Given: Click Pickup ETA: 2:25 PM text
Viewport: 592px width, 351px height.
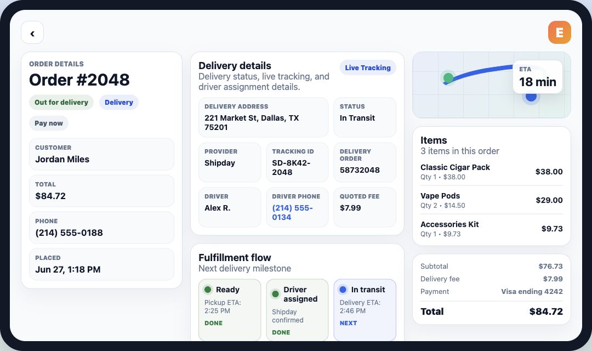Looking at the screenshot, I should [223, 307].
